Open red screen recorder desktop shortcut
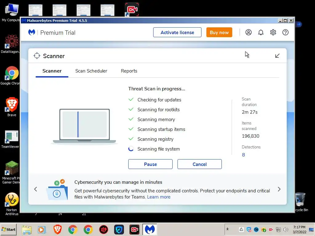This screenshot has height=236, width=315. point(132,9)
